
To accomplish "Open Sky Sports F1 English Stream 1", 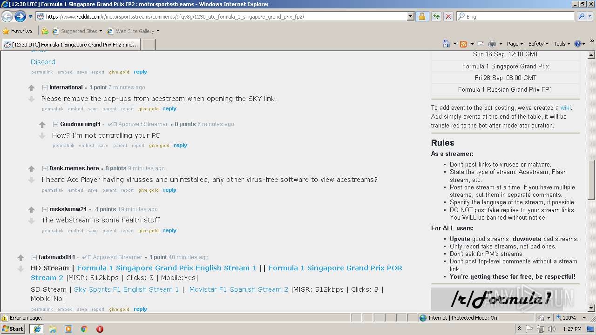I will tap(127, 289).
